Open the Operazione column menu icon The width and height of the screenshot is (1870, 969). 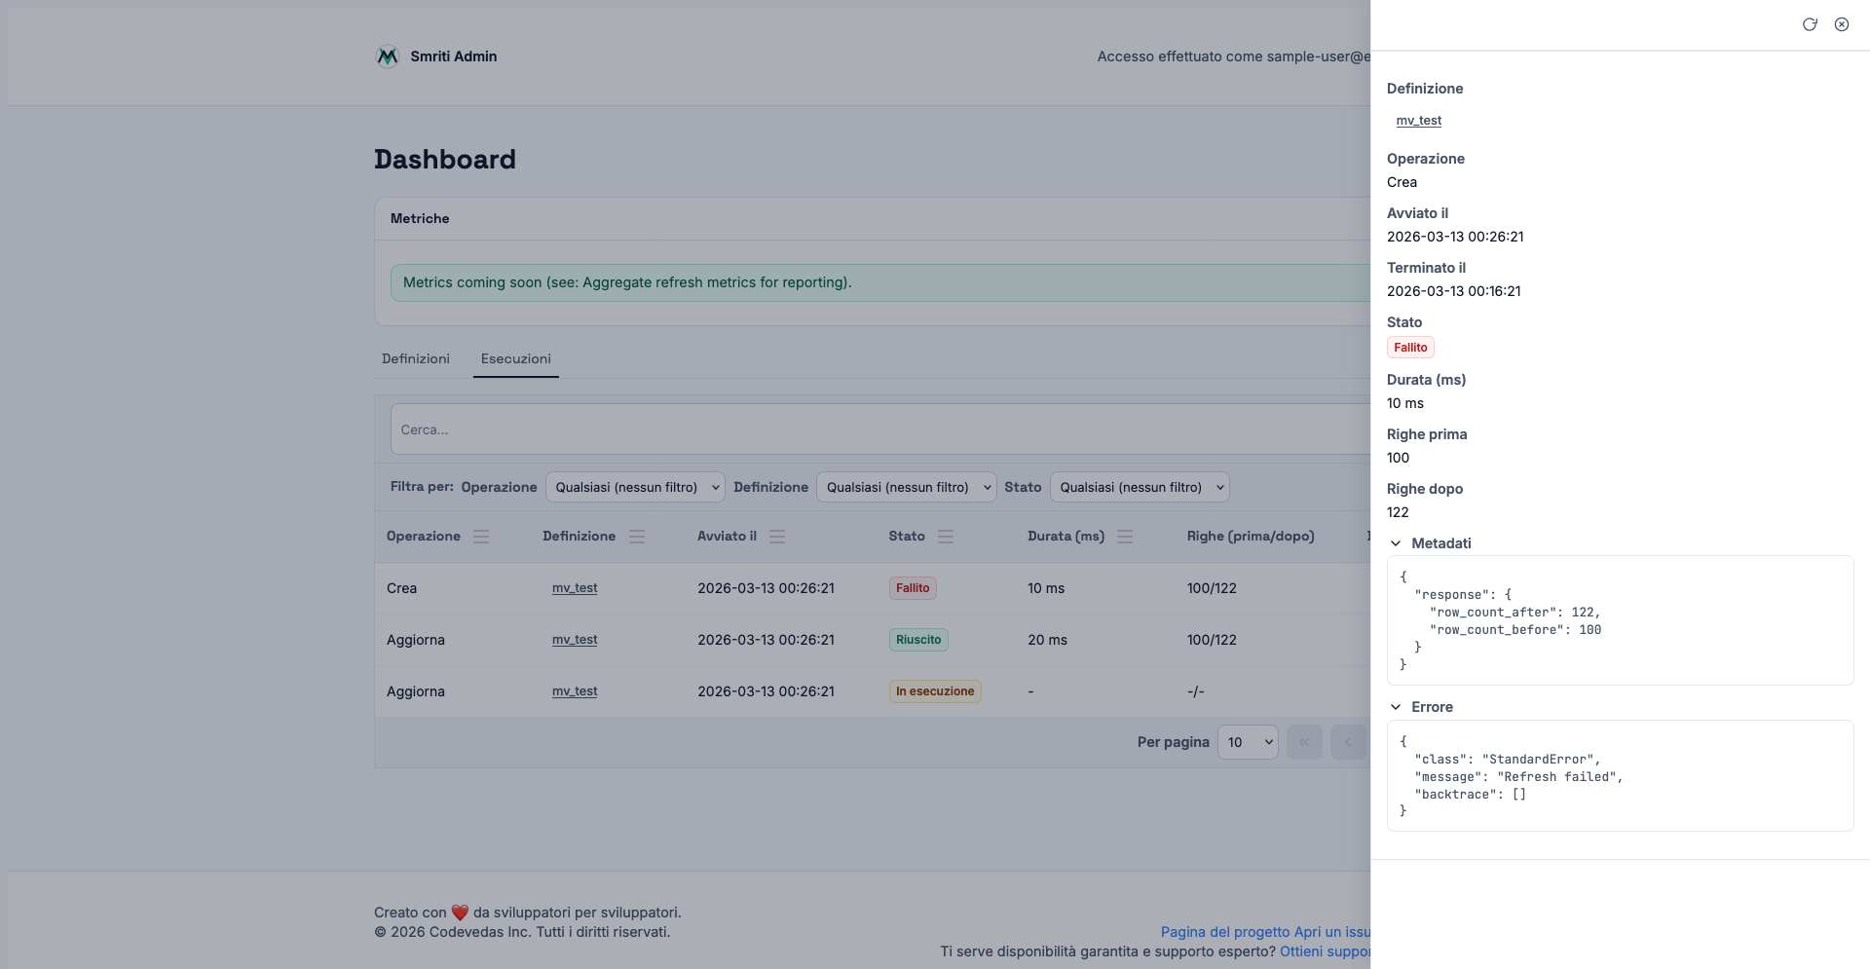[481, 537]
